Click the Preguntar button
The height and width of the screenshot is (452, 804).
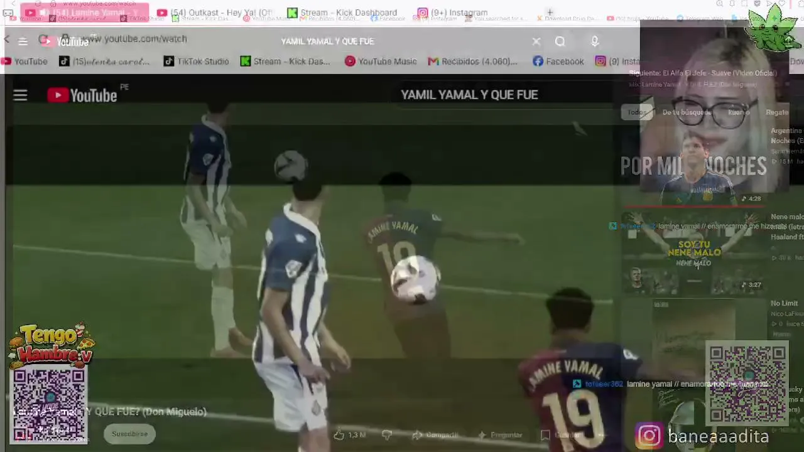[500, 434]
